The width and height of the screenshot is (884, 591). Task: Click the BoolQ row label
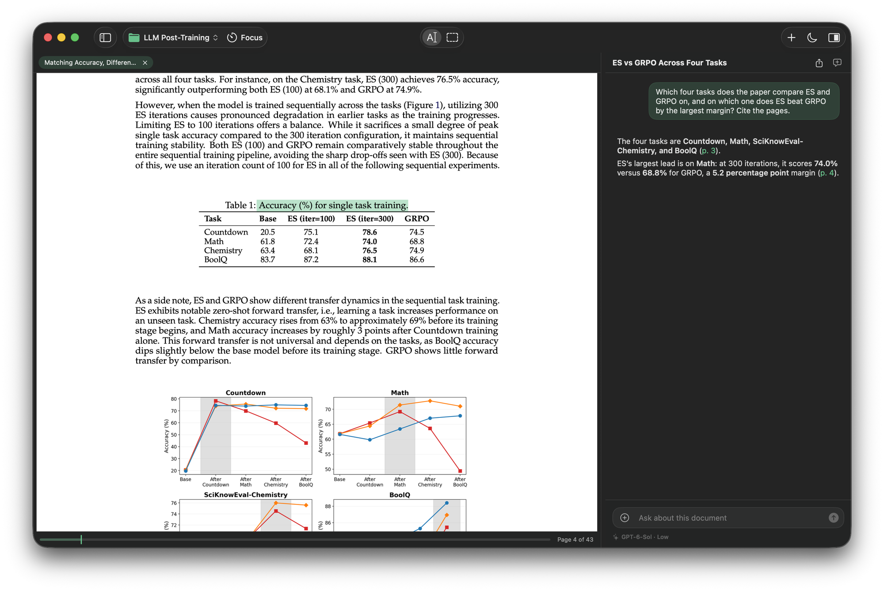tap(215, 260)
